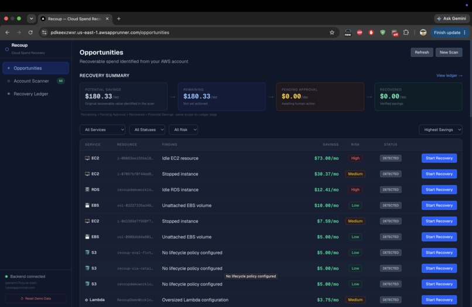Click the Resource column header
Screen dimensions: 472x307
pyautogui.click(x=126, y=145)
